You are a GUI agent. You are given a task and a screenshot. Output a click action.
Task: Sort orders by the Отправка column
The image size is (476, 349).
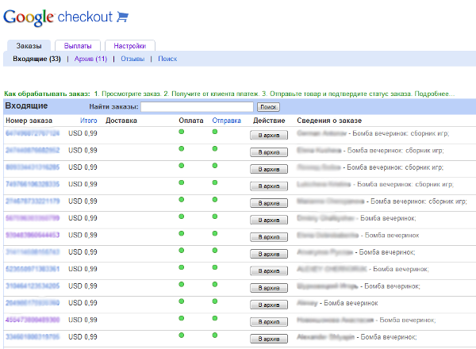[226, 121]
